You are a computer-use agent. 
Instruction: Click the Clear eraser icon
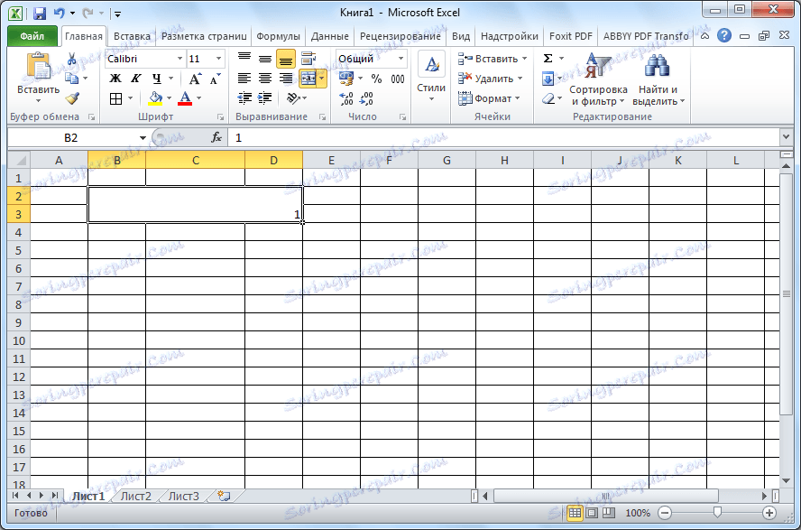point(548,98)
